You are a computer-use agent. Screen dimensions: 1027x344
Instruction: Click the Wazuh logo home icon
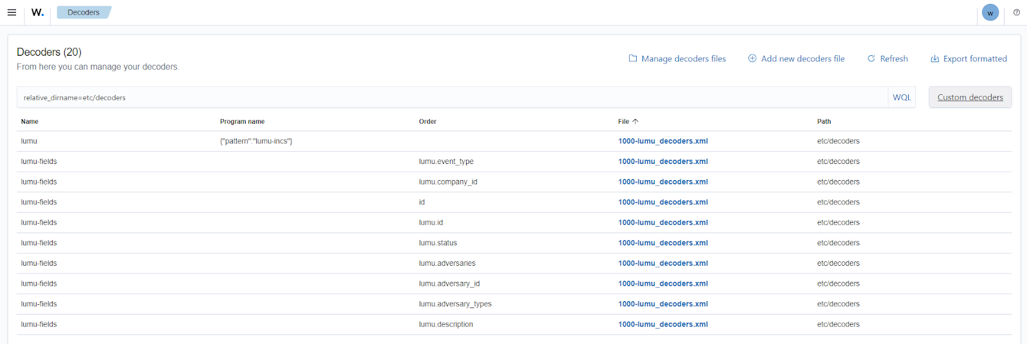[37, 12]
